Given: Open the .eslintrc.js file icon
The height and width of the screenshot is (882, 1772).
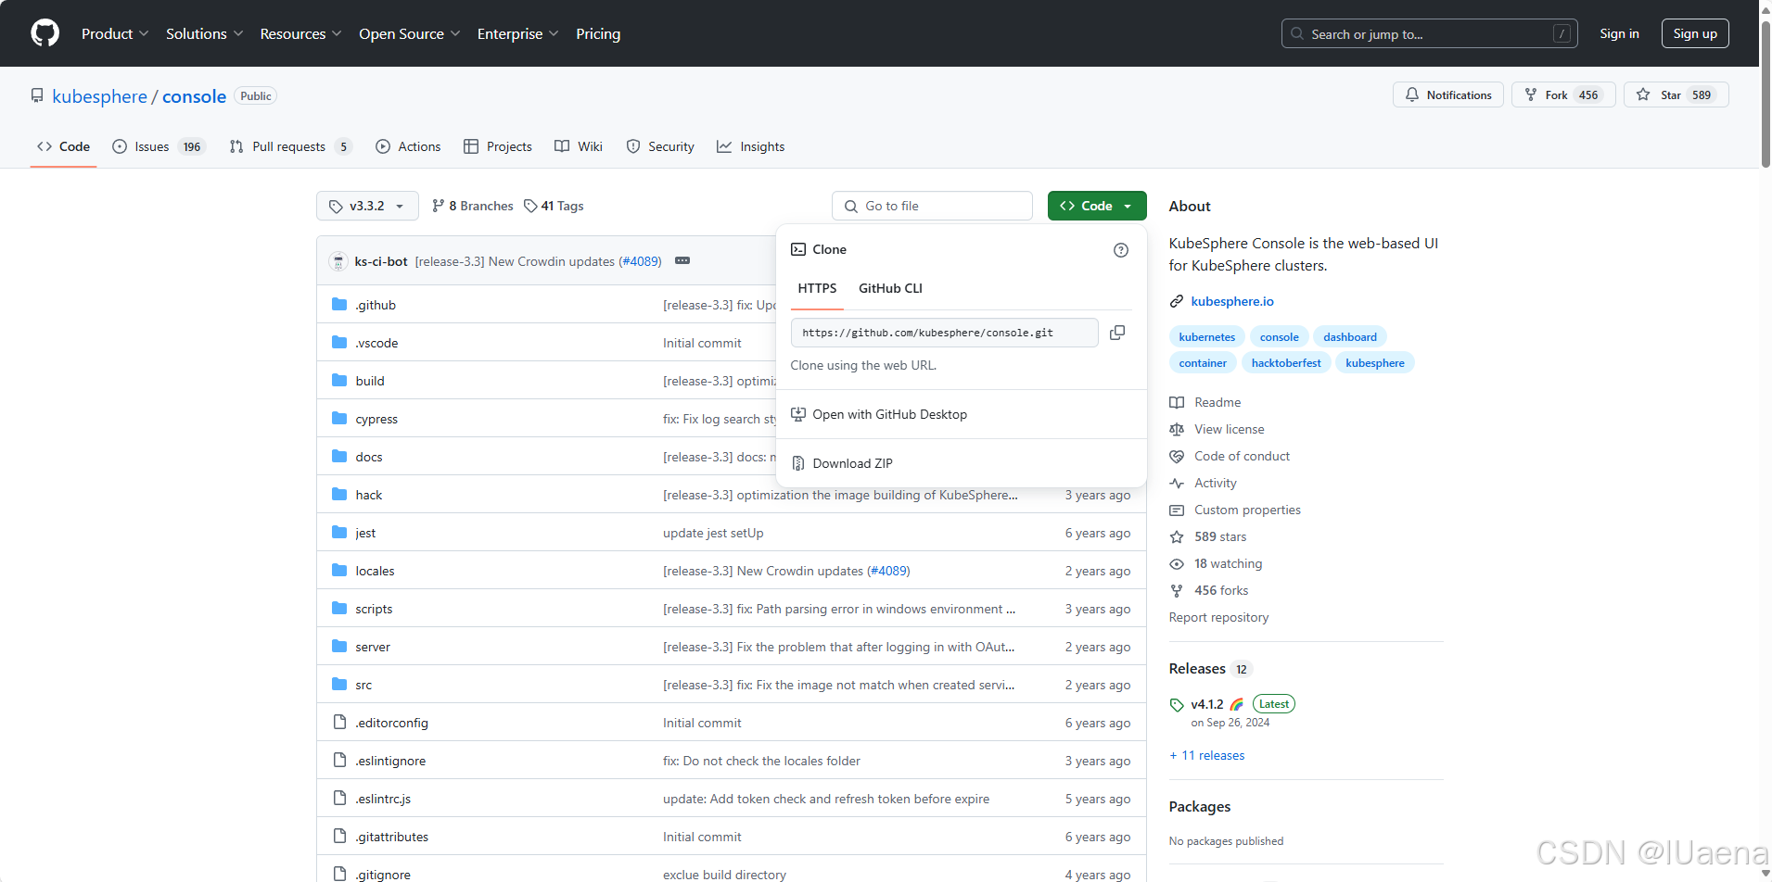Looking at the screenshot, I should (x=339, y=799).
